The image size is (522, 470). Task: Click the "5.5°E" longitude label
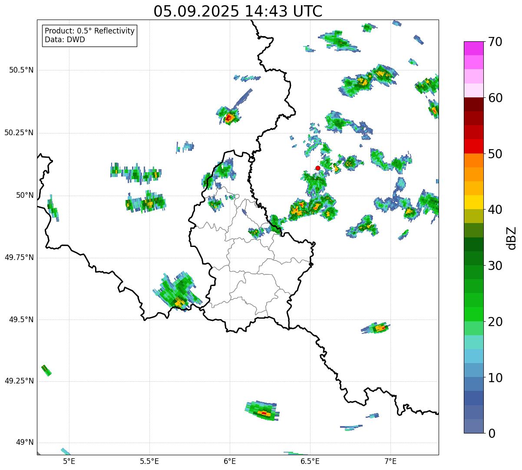[x=149, y=461]
